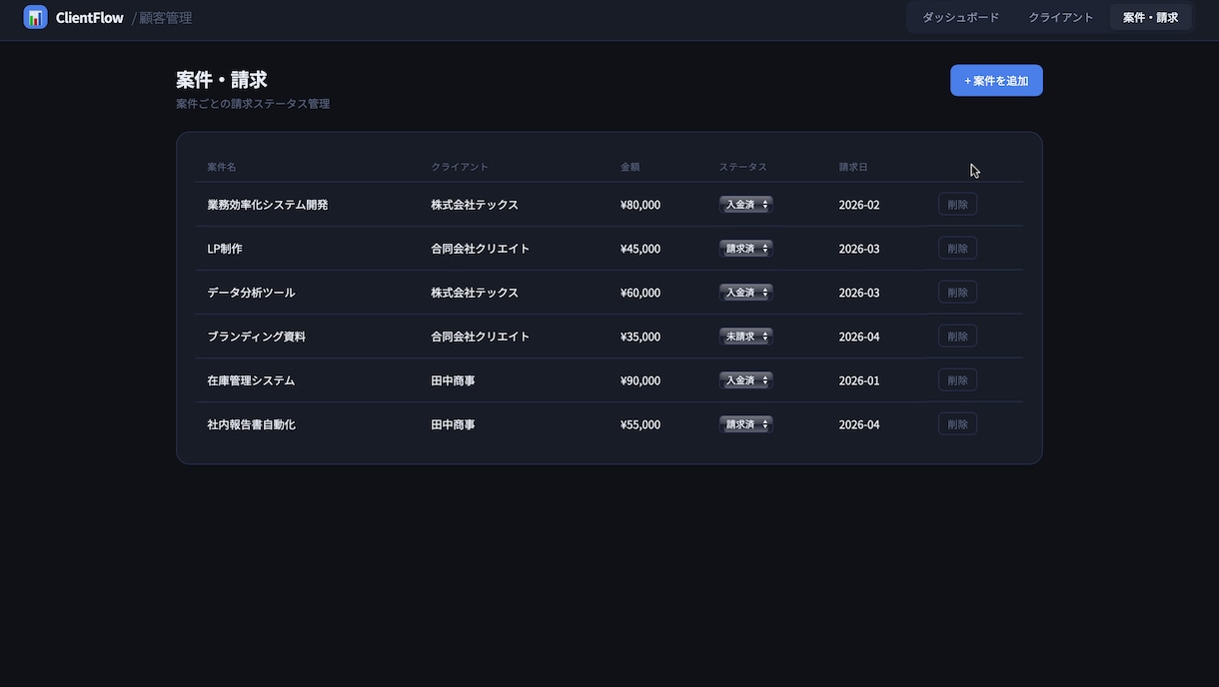1219x687 pixels.
Task: Click the ステータス column header
Action: [743, 167]
